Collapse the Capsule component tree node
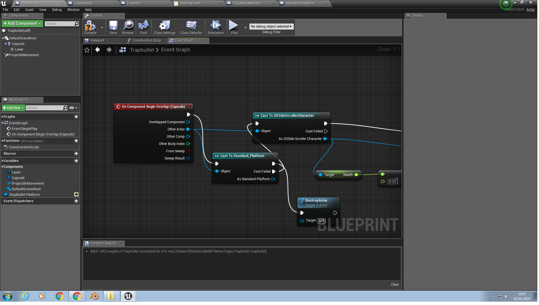This screenshot has width=539, height=305. pyautogui.click(x=6, y=44)
